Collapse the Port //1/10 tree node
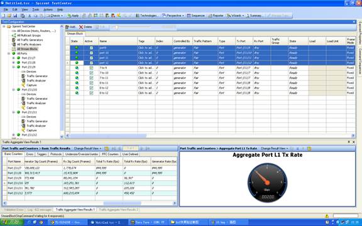 (14, 90)
